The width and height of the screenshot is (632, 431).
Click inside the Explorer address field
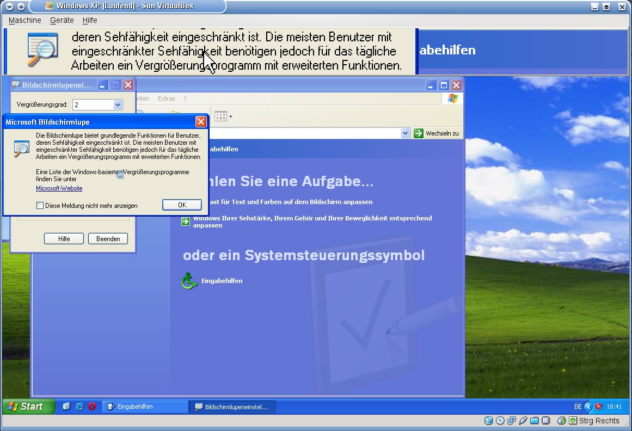pos(305,133)
